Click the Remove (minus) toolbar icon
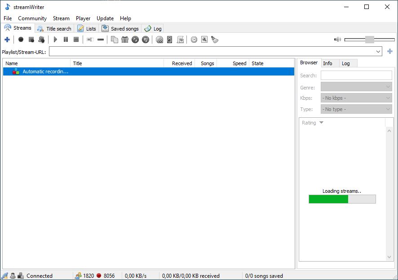The image size is (398, 280). [101, 40]
